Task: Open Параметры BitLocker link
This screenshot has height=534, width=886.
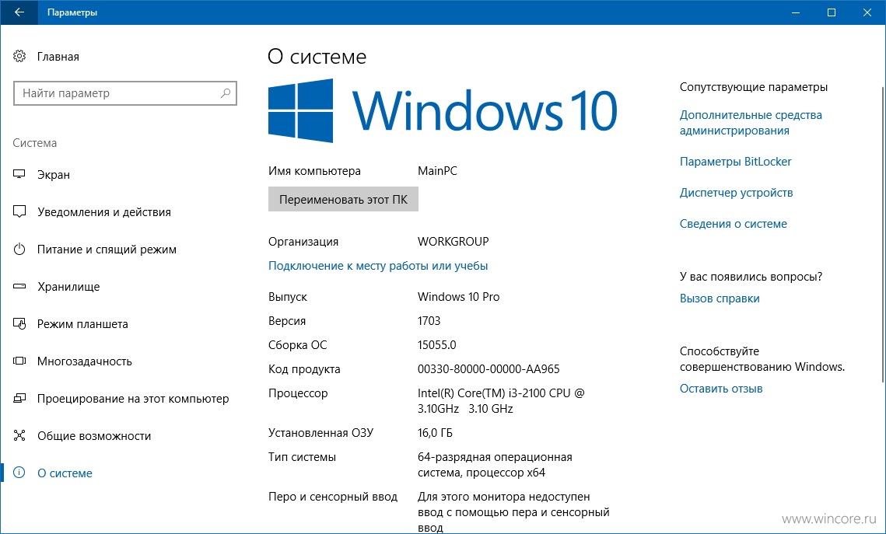Action: [735, 162]
